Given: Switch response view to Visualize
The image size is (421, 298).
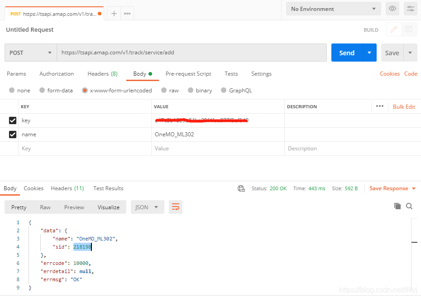Looking at the screenshot, I should coord(109,207).
